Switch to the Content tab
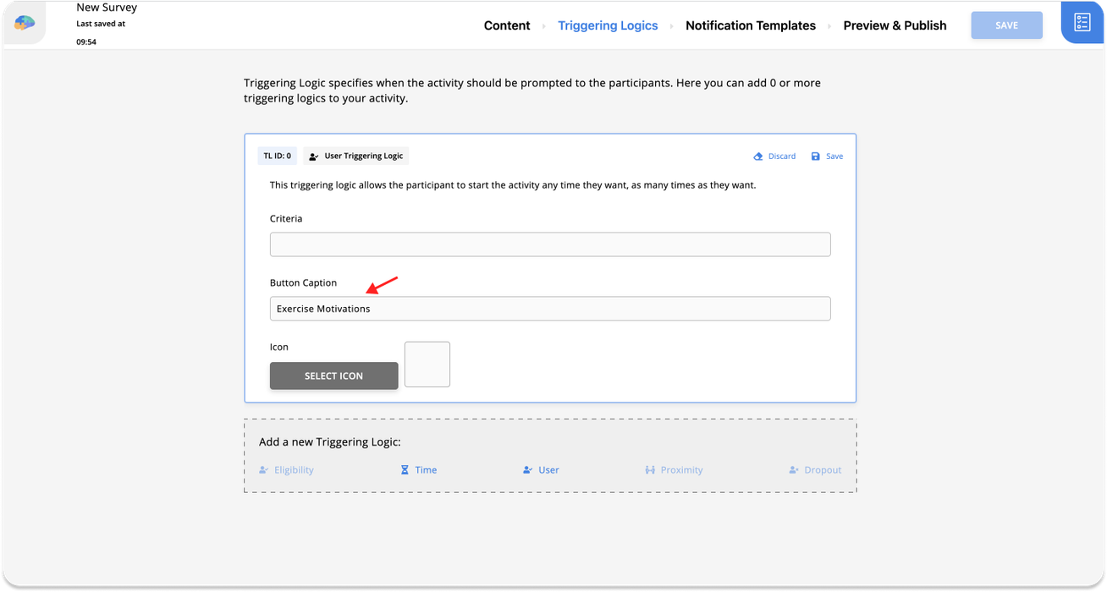The image size is (1107, 592). coord(507,25)
